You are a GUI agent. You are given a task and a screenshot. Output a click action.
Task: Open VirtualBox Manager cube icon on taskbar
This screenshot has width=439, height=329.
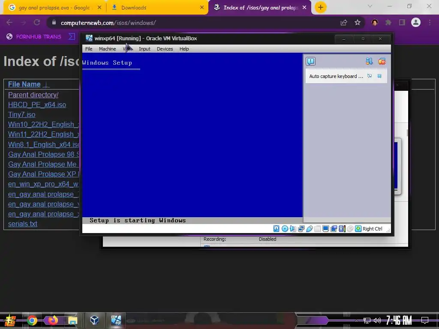coord(94,320)
